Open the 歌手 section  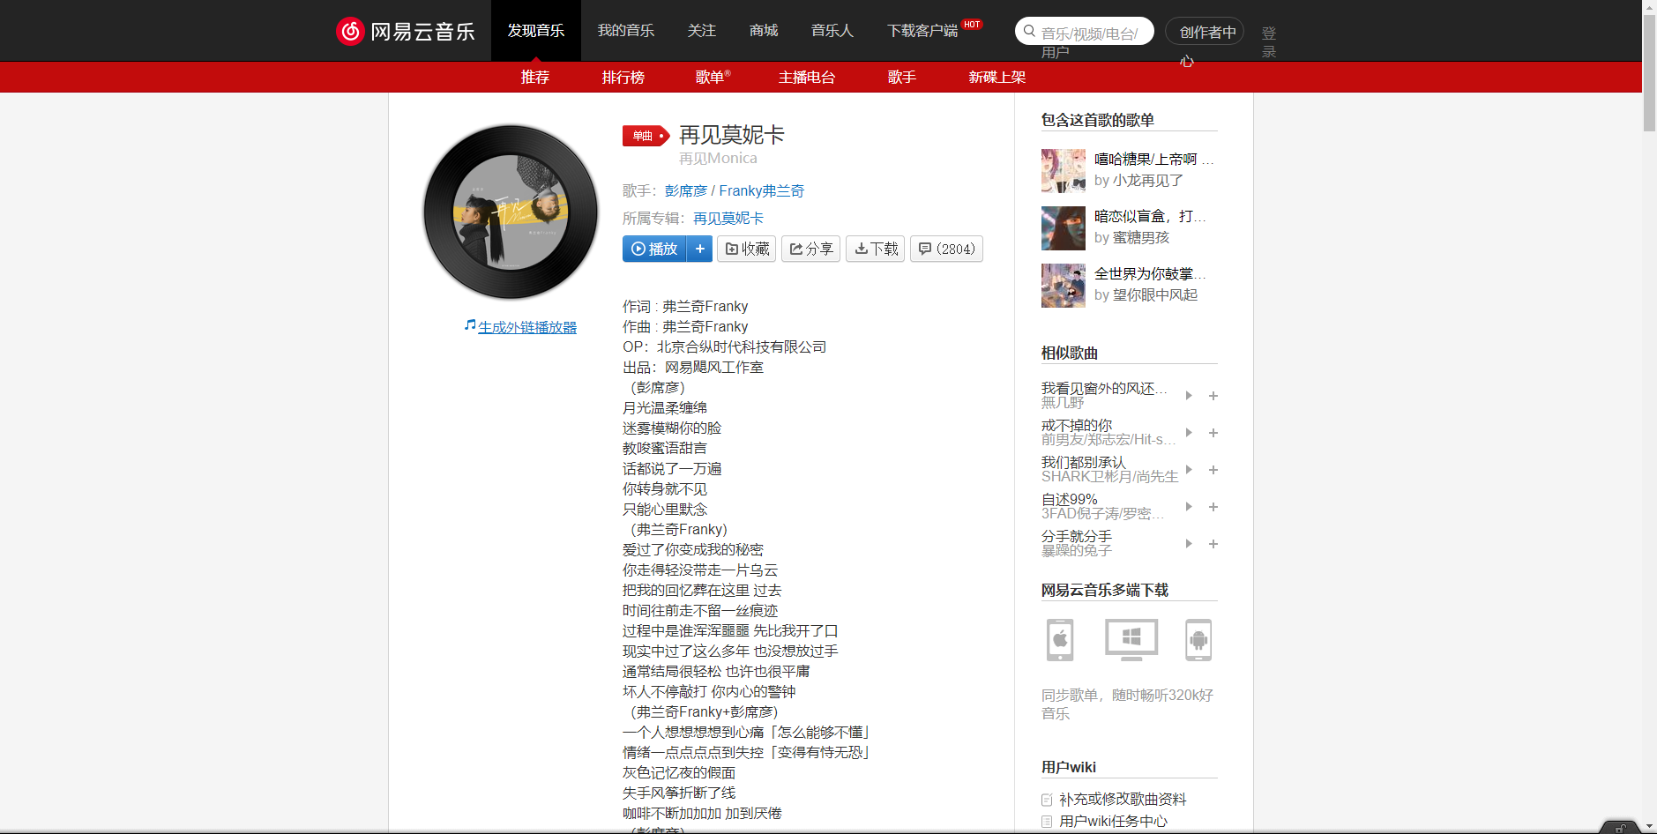tap(901, 78)
